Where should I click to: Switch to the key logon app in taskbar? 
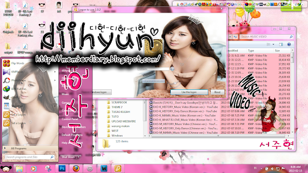point(118,169)
